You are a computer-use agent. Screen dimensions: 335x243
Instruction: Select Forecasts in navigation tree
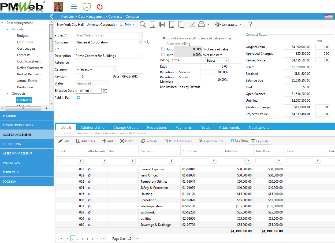tap(24, 55)
